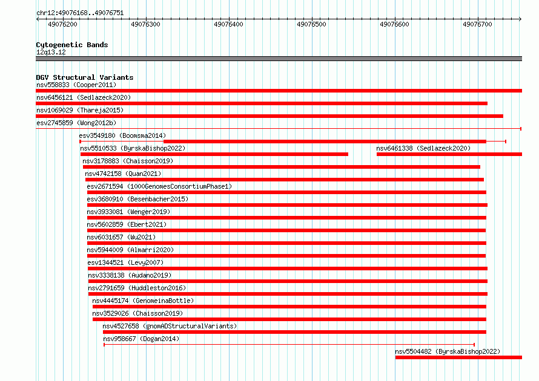Click the red bar under nsv5504482
This screenshot has height=381, width=539.
click(458, 357)
